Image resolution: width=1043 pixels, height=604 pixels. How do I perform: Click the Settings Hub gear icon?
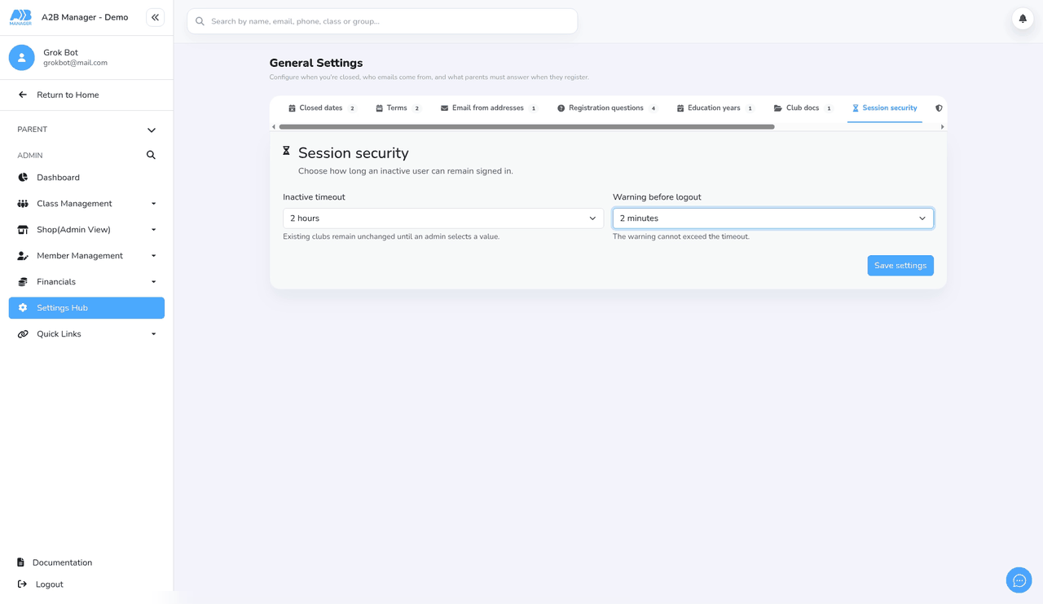point(23,308)
